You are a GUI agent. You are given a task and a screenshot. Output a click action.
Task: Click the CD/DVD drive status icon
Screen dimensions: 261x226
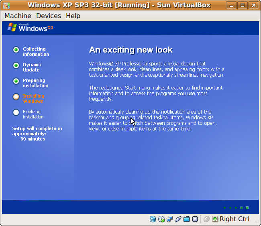click(x=161, y=219)
